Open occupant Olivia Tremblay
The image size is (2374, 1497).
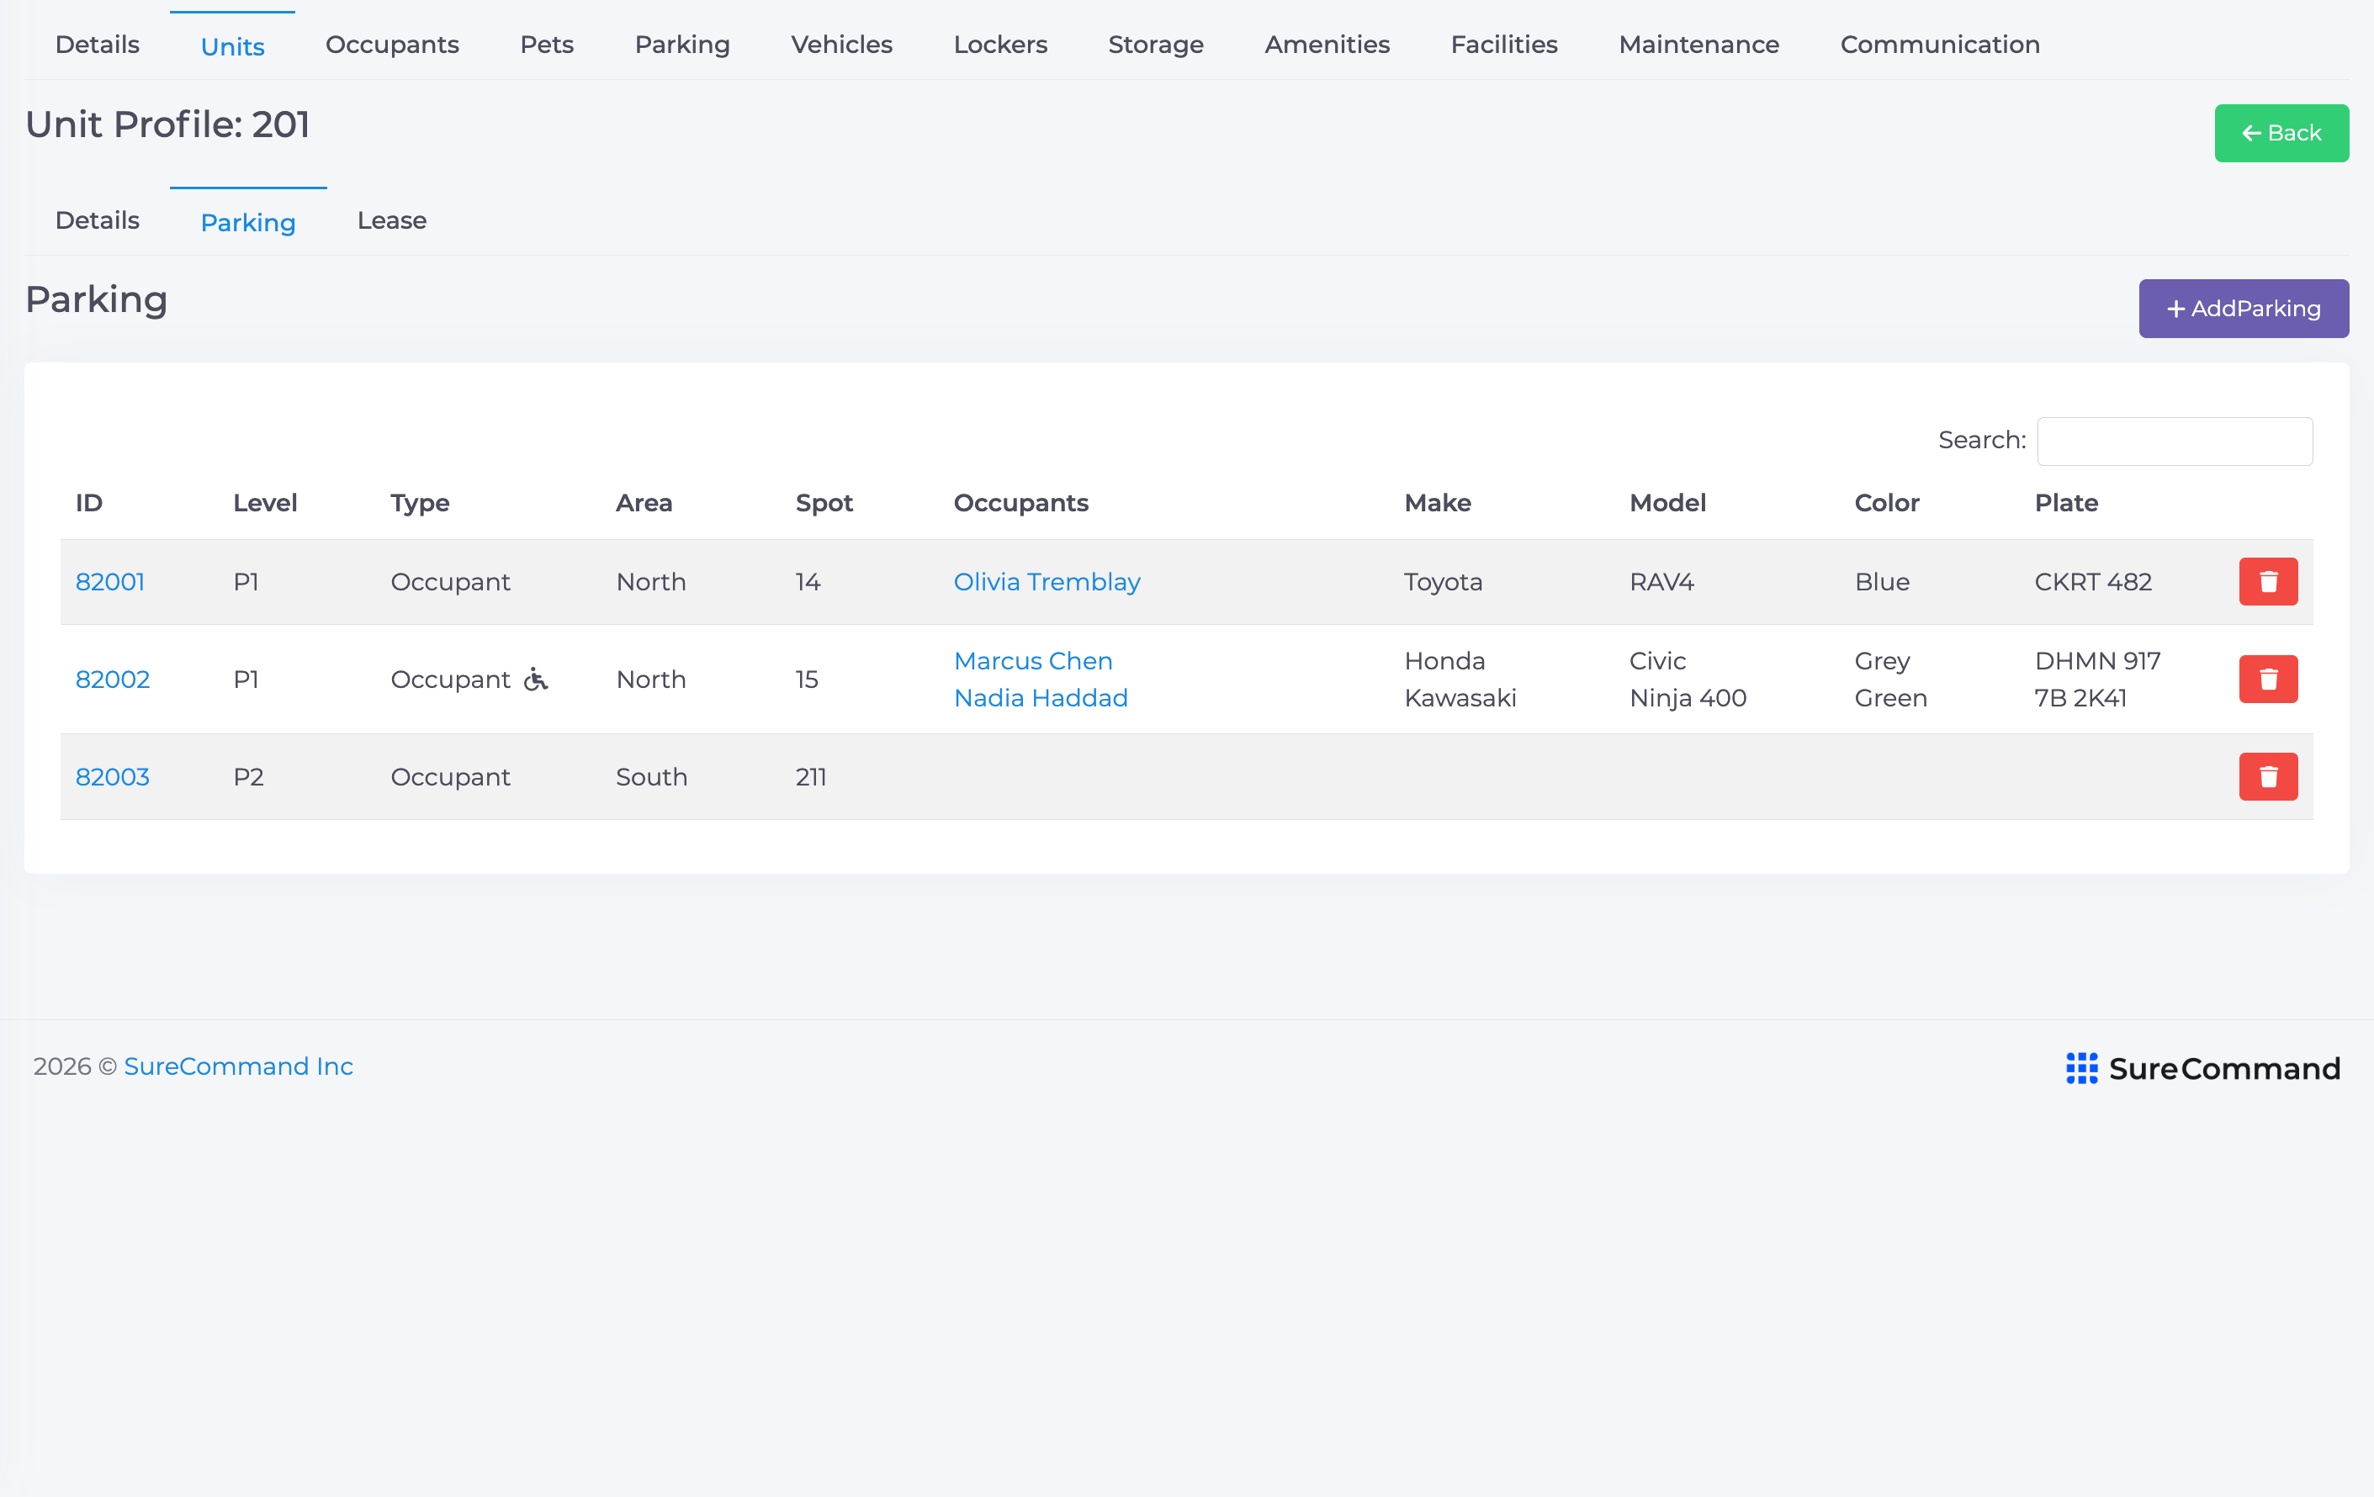(x=1047, y=581)
